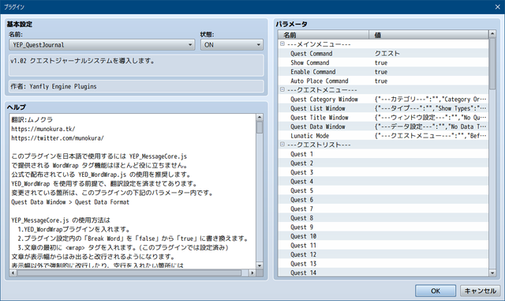505x301 pixels.
Task: Click the parameter list scroll down arrow
Action: [x=492, y=273]
